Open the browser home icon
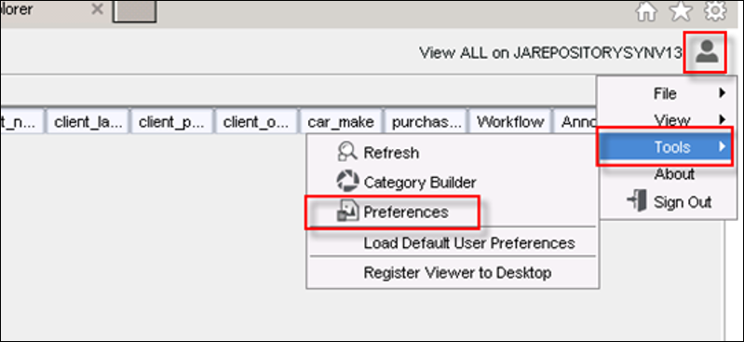Viewport: 744px width, 342px height. 645,11
